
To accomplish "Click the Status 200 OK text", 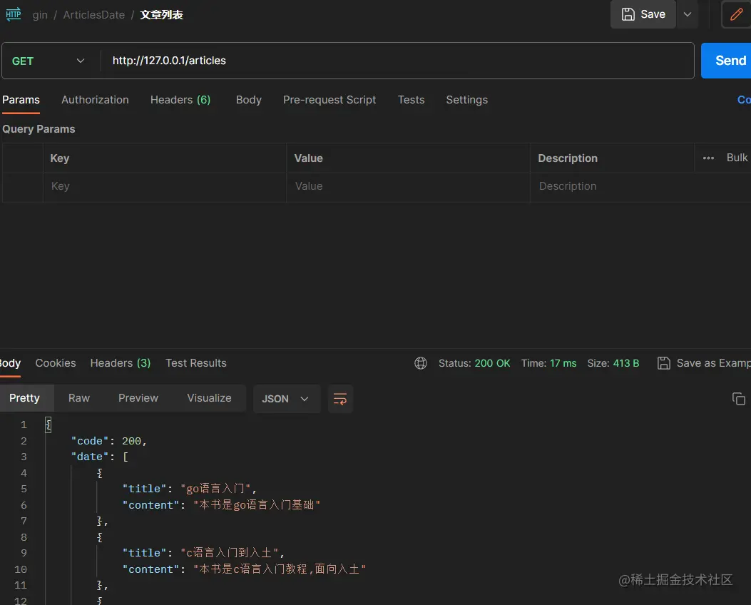I will tap(474, 363).
